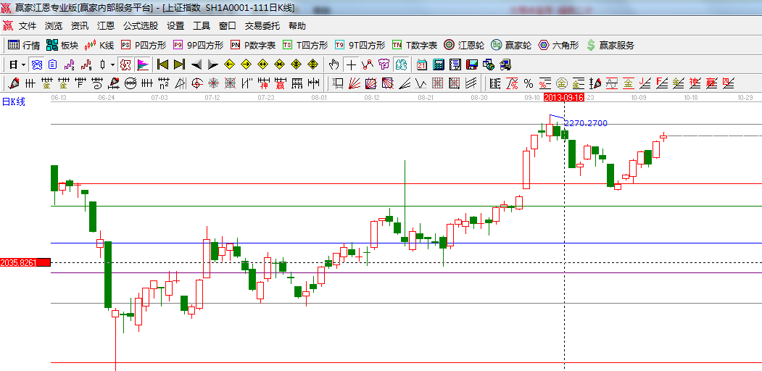This screenshot has height=371, width=762.
Task: Jump to first bar with skip-back arrow
Action: pos(162,64)
